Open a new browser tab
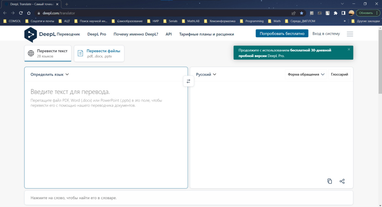The height and width of the screenshot is (207, 382). (67, 4)
